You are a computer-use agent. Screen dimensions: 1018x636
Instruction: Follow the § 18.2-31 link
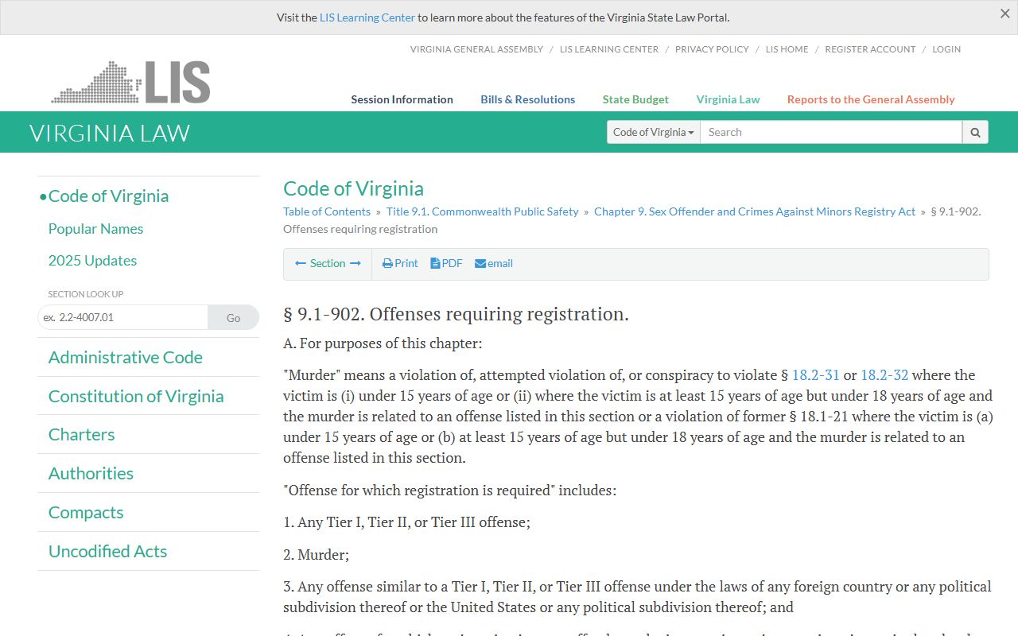point(816,374)
